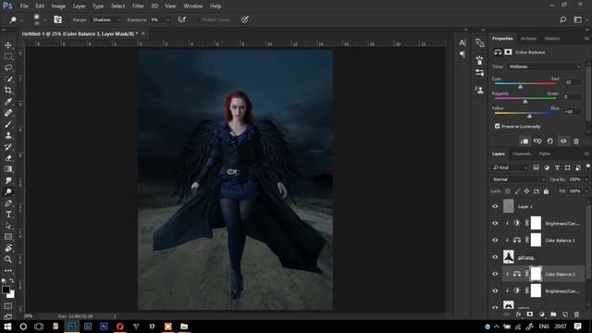The width and height of the screenshot is (592, 333).
Task: Switch to the Actions tab
Action: tap(528, 39)
